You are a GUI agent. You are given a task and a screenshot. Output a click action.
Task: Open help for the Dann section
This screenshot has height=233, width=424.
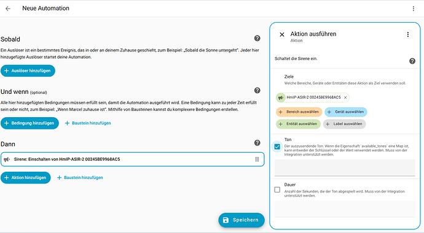[257, 143]
